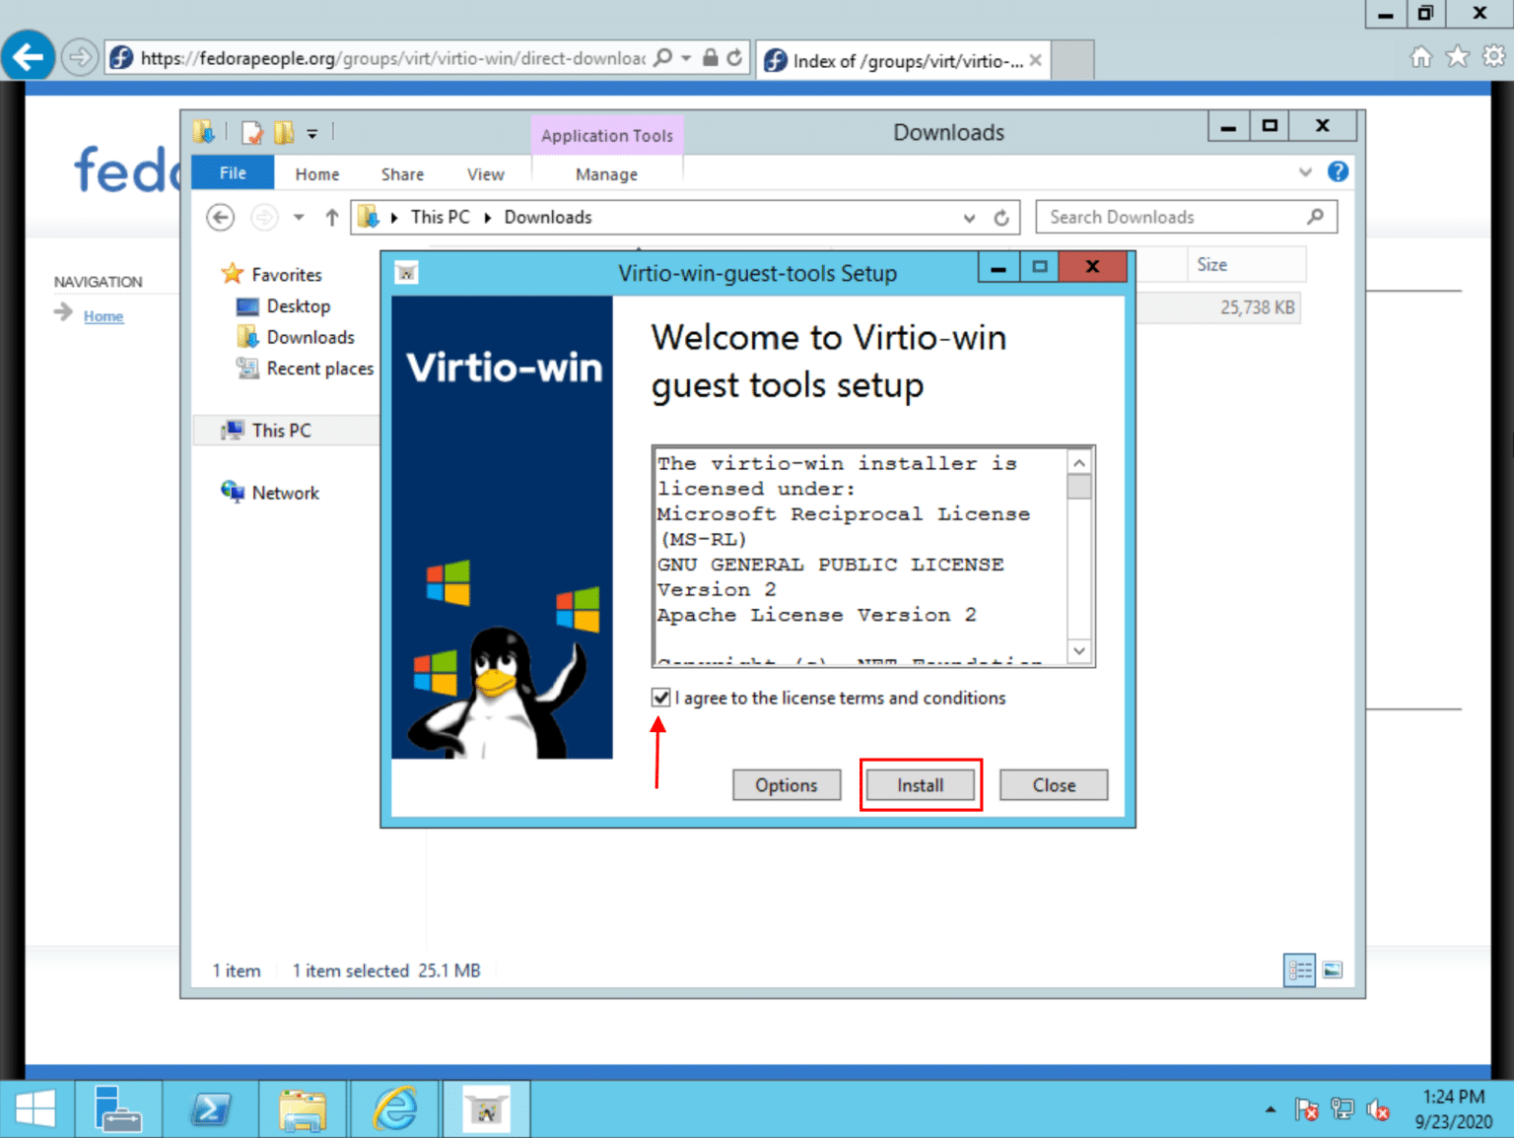The height and width of the screenshot is (1138, 1514).
Task: Uncheck the license agreement checkbox
Action: 660,698
